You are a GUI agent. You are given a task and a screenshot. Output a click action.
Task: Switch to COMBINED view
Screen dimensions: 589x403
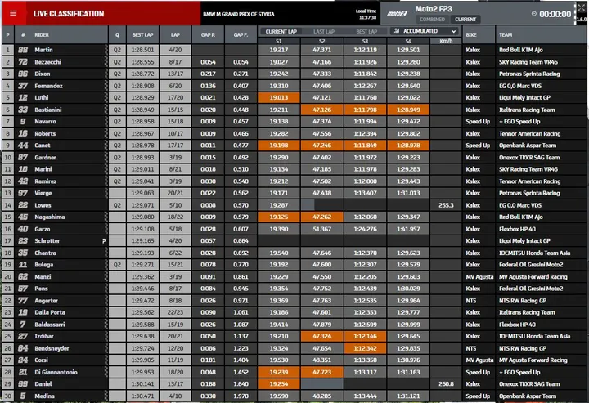coord(432,19)
